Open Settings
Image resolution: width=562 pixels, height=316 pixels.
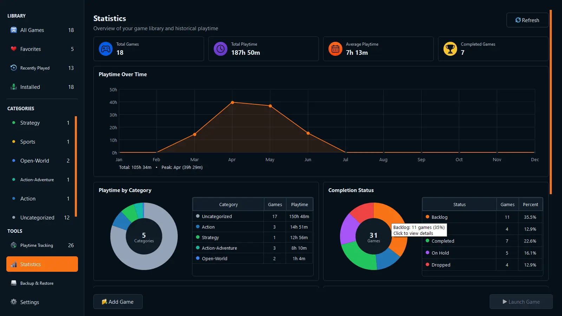click(x=42, y=302)
